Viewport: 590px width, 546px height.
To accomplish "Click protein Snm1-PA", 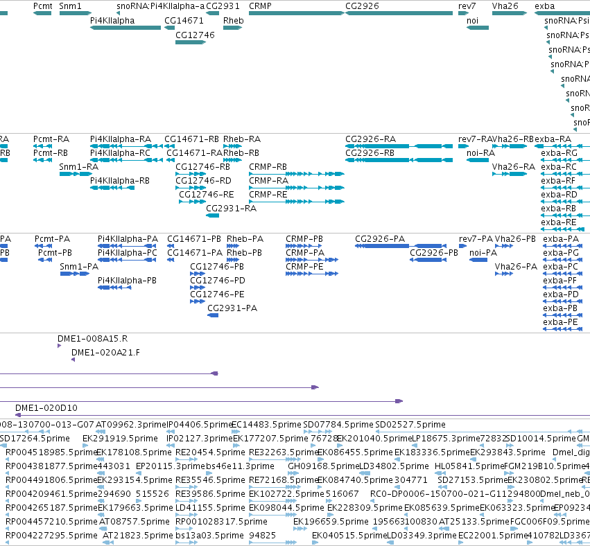I will pos(74,274).
